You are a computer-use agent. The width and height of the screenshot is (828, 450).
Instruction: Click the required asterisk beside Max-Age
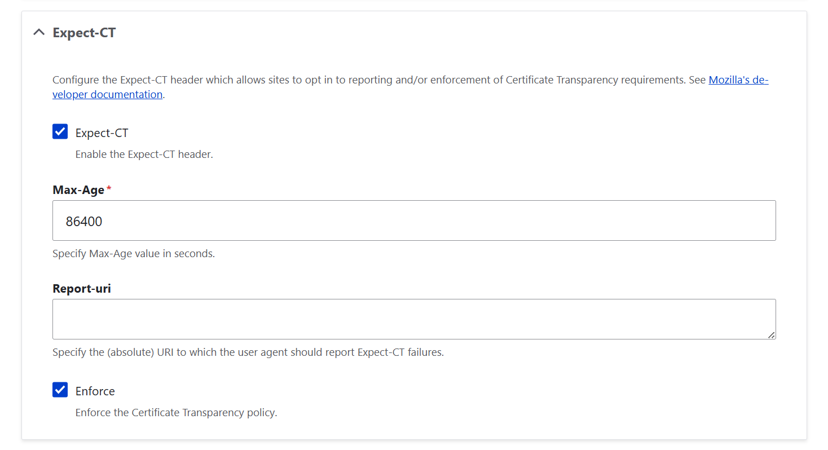108,188
